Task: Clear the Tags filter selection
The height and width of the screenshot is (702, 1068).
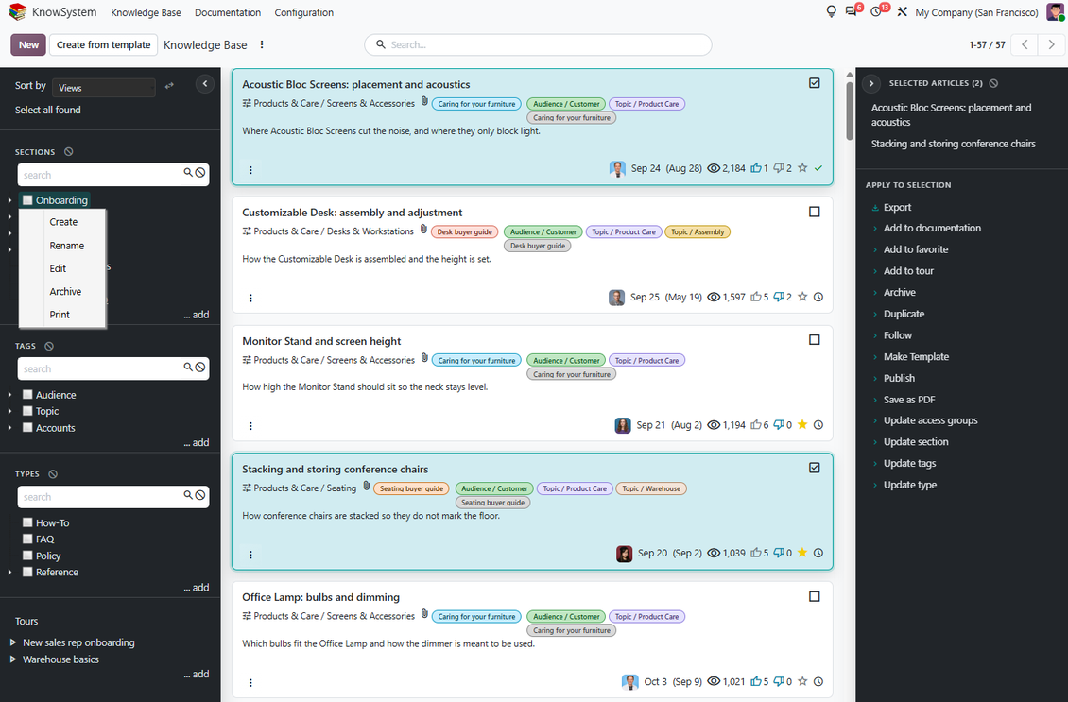Action: (49, 346)
